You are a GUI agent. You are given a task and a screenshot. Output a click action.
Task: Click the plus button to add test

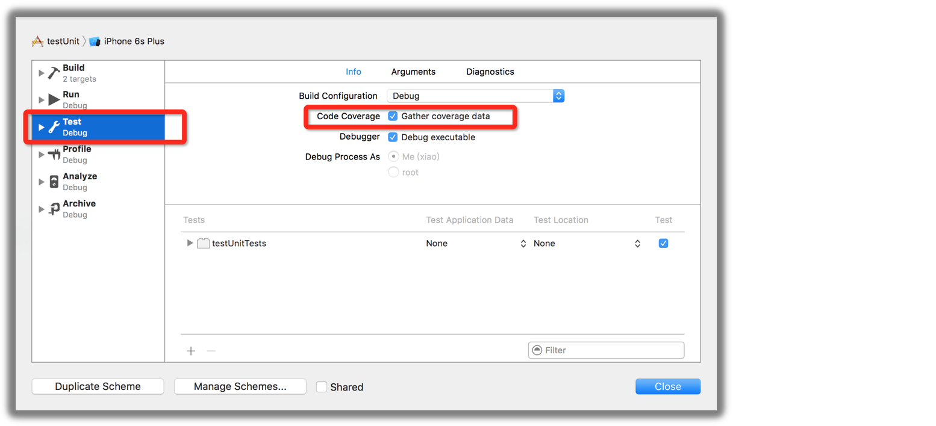tap(191, 351)
